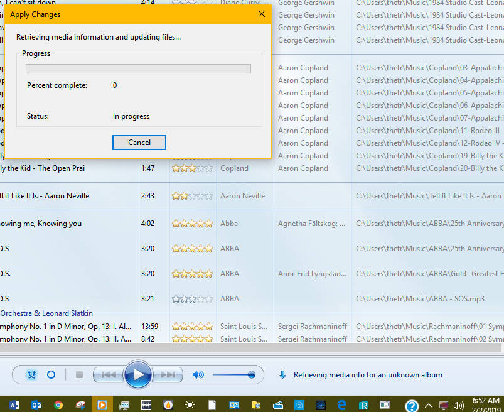Image resolution: width=504 pixels, height=412 pixels.
Task: Click path 'C:\Users\thetr\Music\ABBA - SOS.mp3'
Action: point(420,299)
